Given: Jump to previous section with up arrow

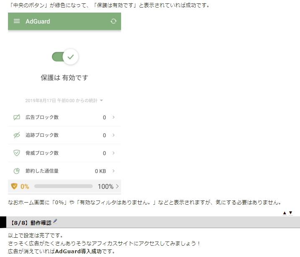Looking at the screenshot, I should point(284,213).
